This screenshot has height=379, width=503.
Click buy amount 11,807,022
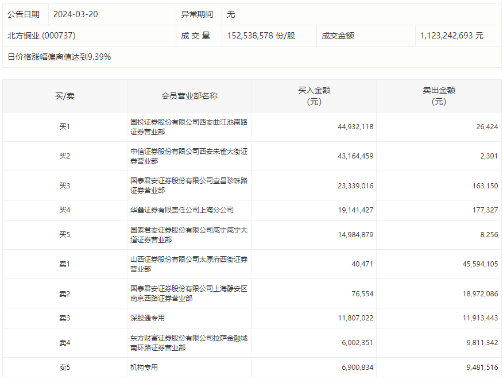(355, 318)
